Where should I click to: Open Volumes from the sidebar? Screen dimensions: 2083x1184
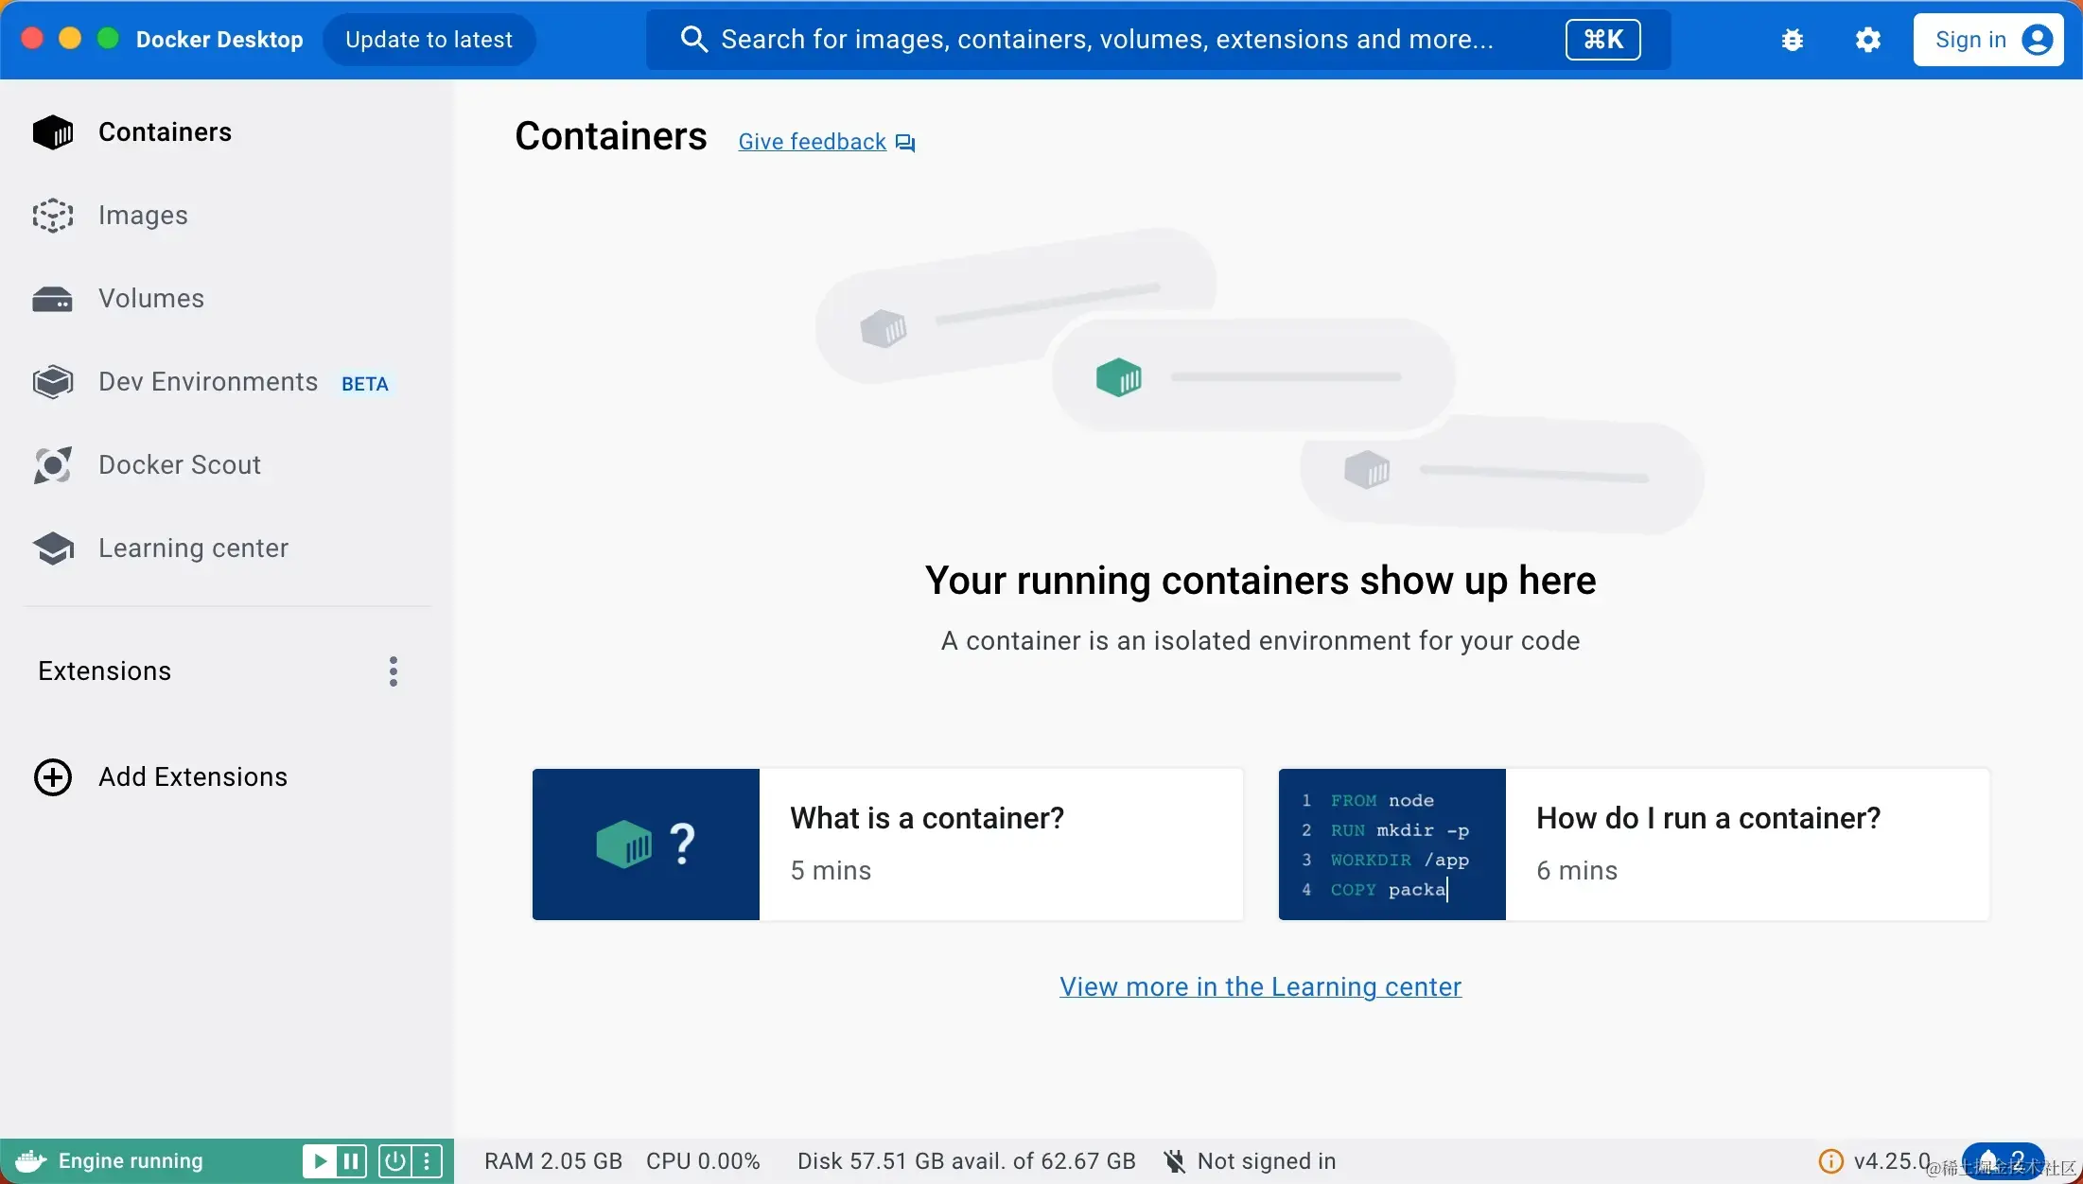coord(150,299)
